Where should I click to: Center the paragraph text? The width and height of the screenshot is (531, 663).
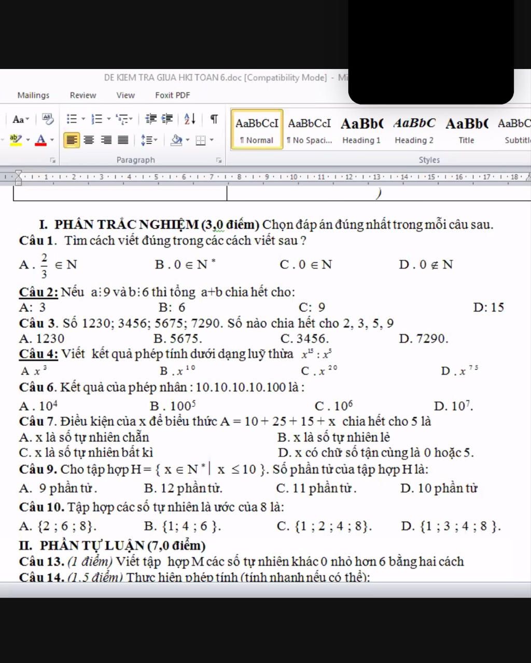click(89, 140)
